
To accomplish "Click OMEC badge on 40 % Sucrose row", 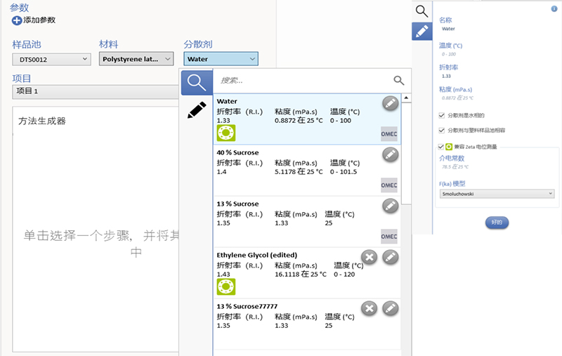I will (x=389, y=185).
